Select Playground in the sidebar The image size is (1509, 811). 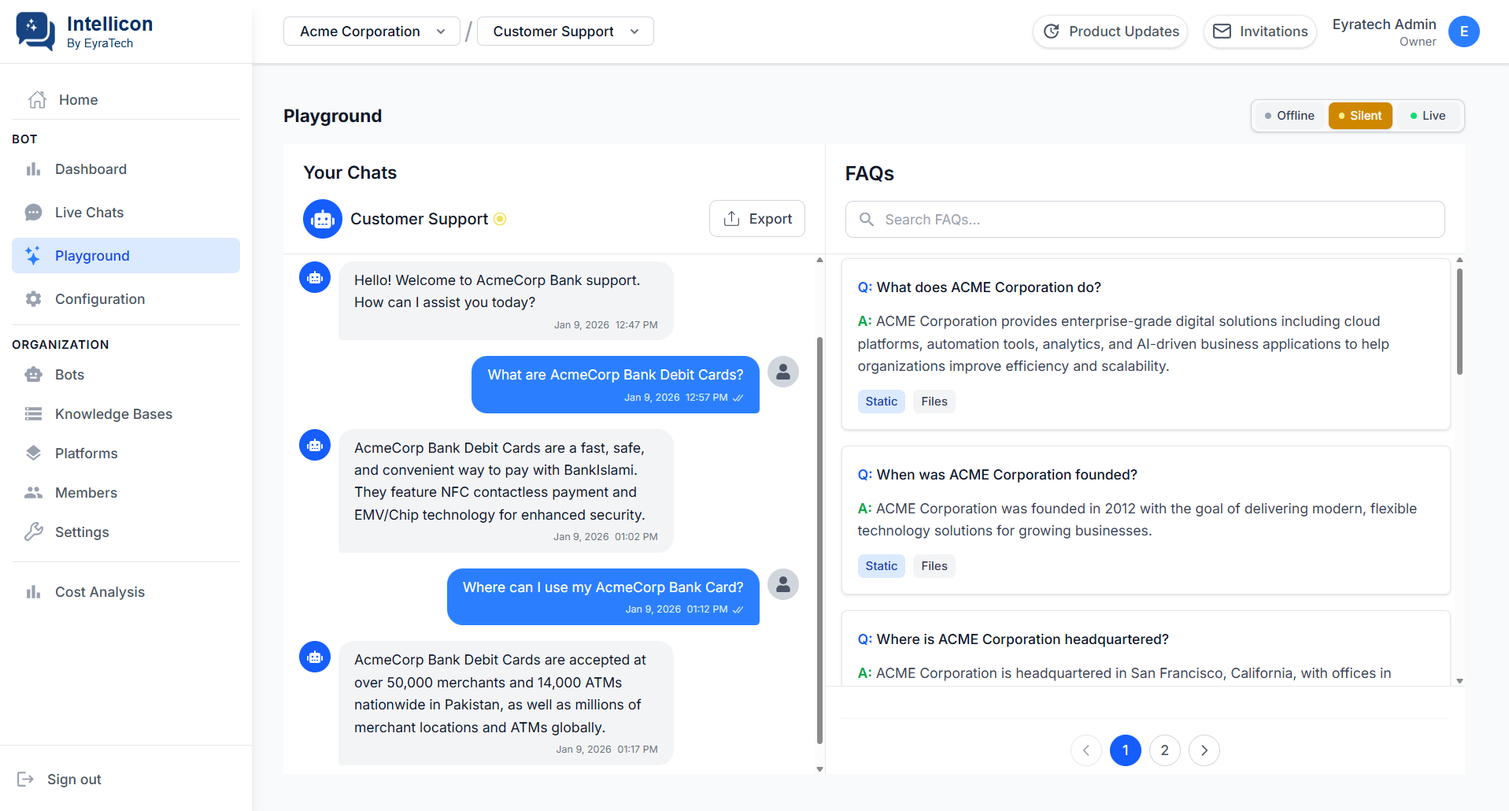point(126,256)
